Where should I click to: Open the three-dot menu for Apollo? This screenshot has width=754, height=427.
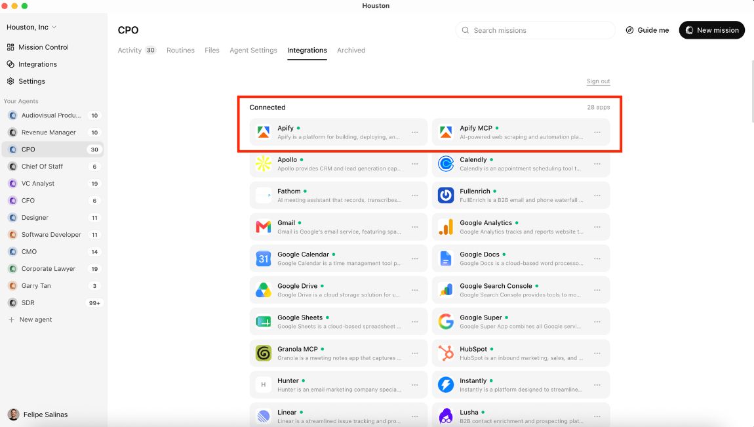pyautogui.click(x=414, y=164)
